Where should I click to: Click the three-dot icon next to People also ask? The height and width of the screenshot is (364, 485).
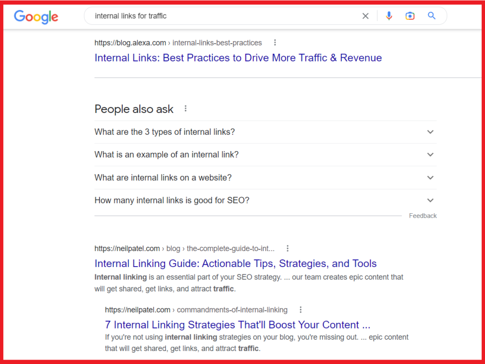click(x=185, y=109)
